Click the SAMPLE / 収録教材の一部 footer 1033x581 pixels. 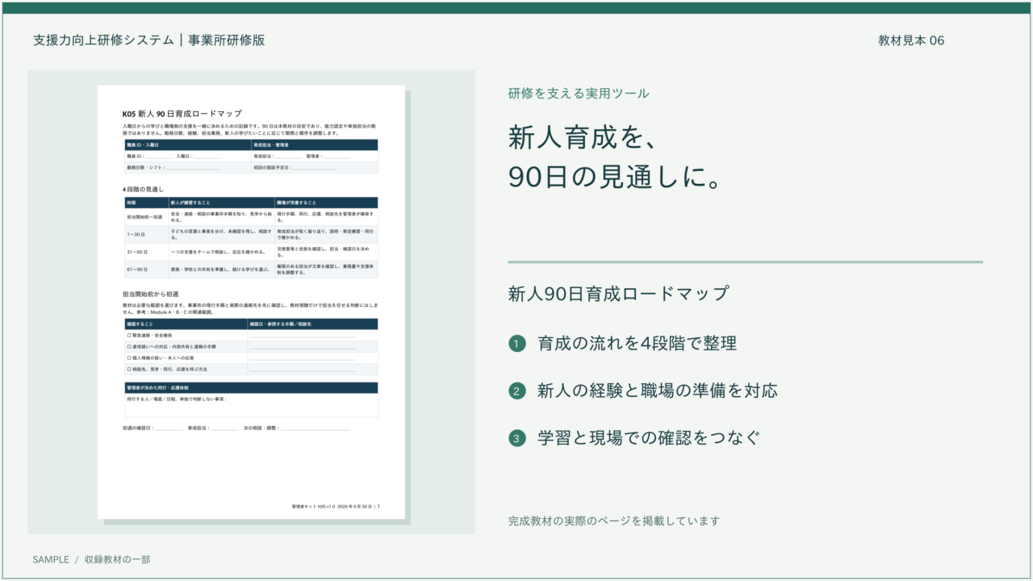click(x=91, y=559)
